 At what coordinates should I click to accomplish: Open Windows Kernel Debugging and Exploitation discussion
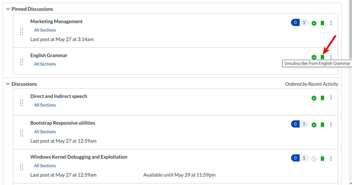(79, 157)
